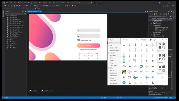Open the File menu
179x101 pixels.
(x=7, y=3)
